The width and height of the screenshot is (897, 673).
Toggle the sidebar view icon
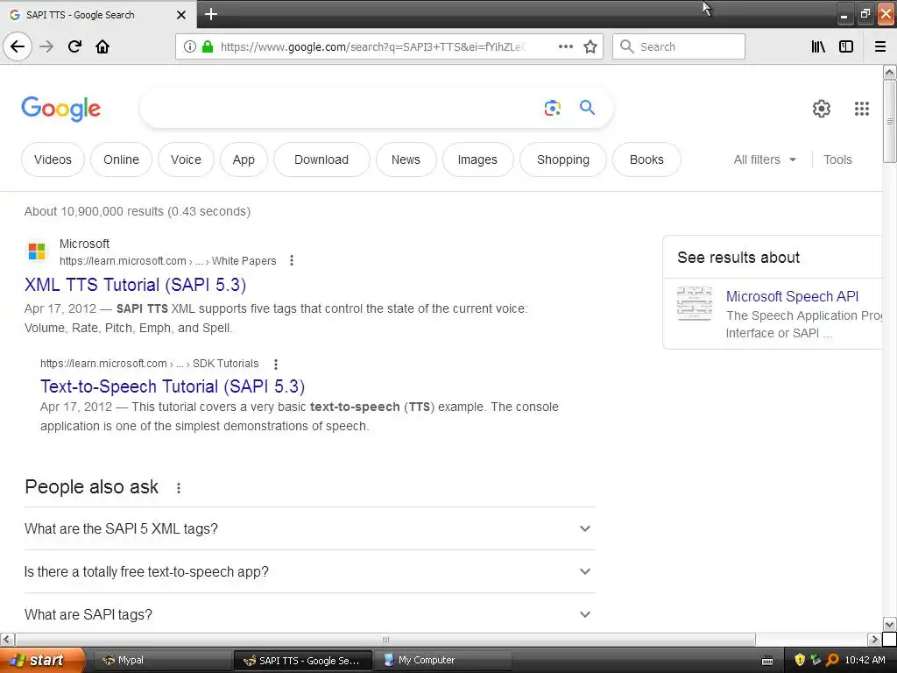(846, 46)
